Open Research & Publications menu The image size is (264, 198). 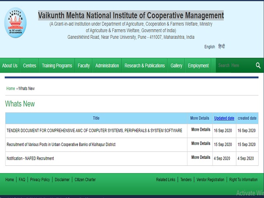point(145,66)
